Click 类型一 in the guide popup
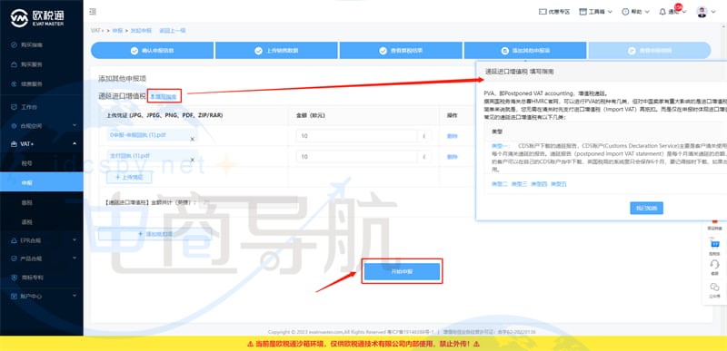 [x=500, y=146]
